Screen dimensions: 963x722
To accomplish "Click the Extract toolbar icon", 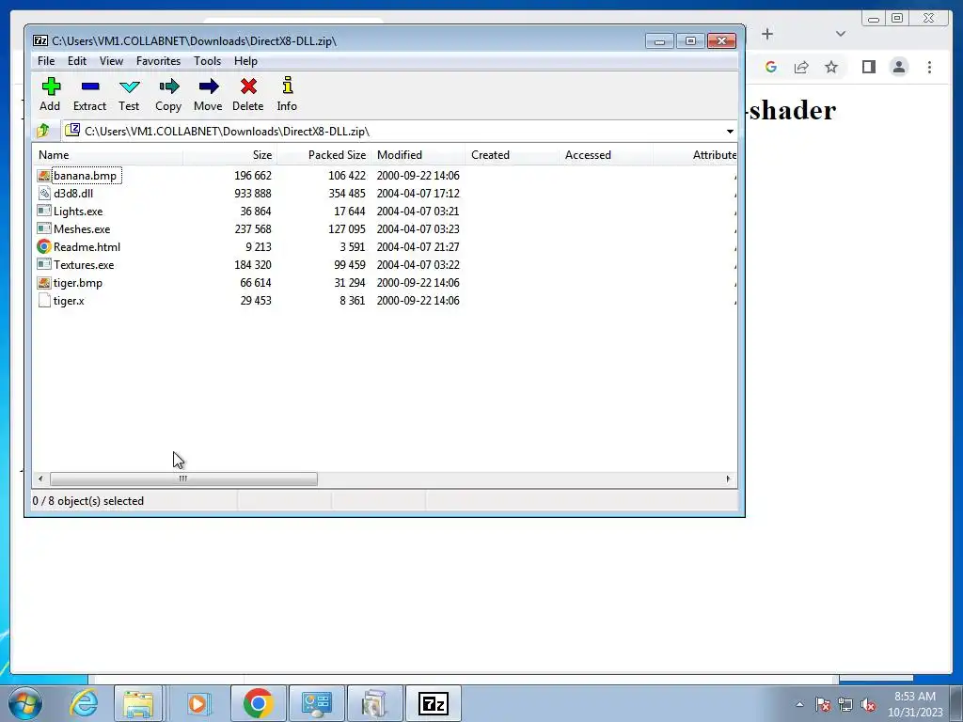I will (x=90, y=86).
